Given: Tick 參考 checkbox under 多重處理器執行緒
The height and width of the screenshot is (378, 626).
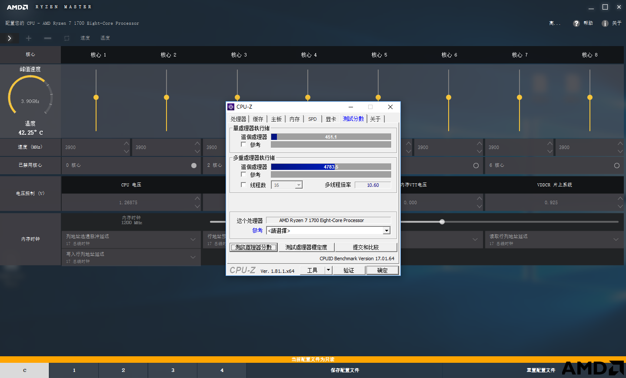Looking at the screenshot, I should [x=243, y=174].
